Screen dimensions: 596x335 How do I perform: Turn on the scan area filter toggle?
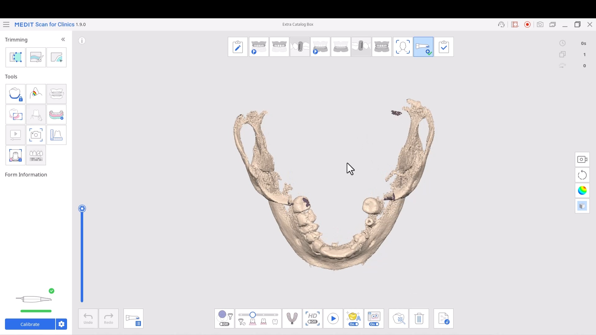point(224,324)
